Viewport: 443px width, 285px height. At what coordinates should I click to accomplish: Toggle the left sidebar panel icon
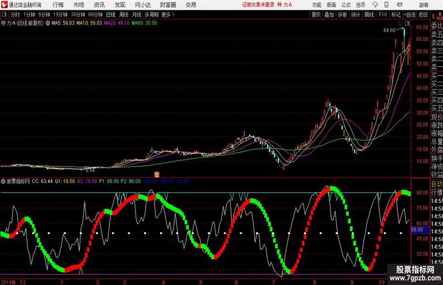pos(4,15)
